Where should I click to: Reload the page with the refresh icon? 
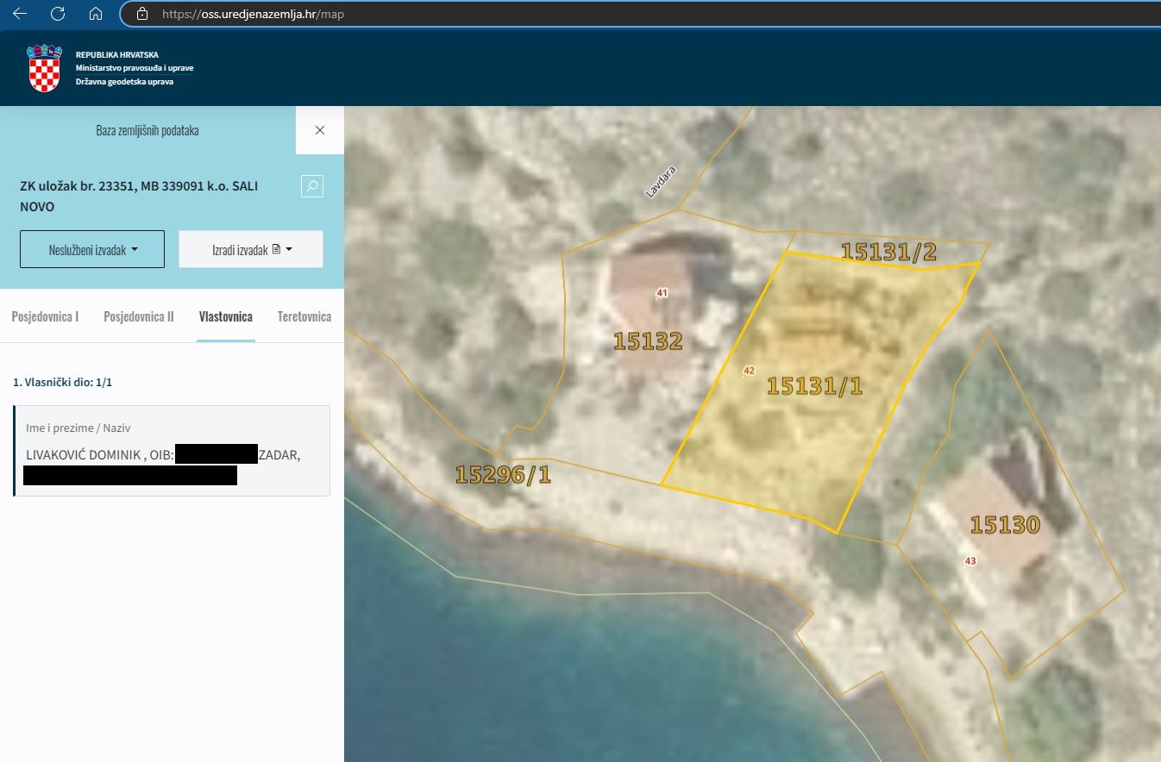(x=58, y=14)
